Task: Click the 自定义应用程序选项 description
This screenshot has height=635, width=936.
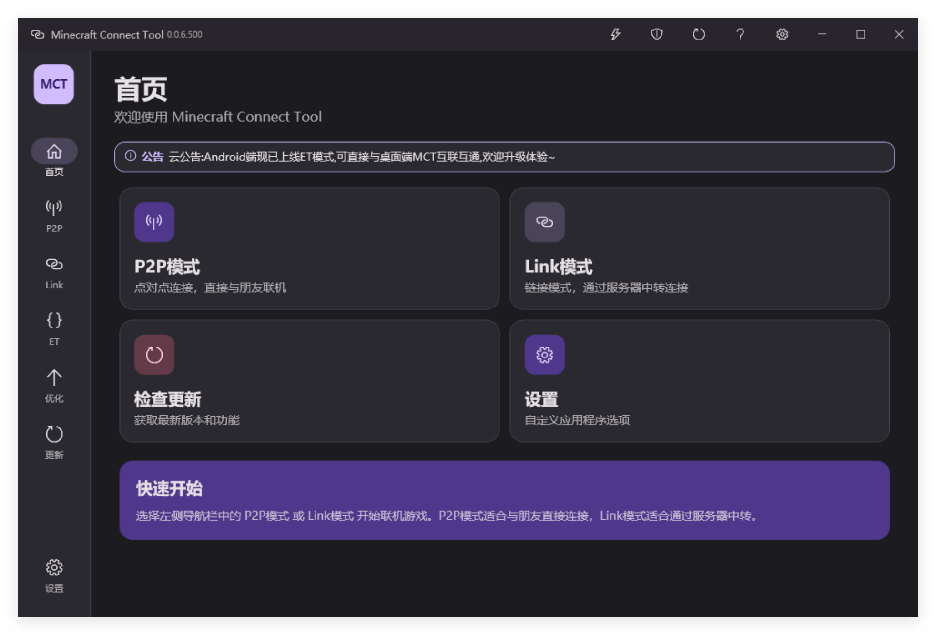Action: [577, 420]
